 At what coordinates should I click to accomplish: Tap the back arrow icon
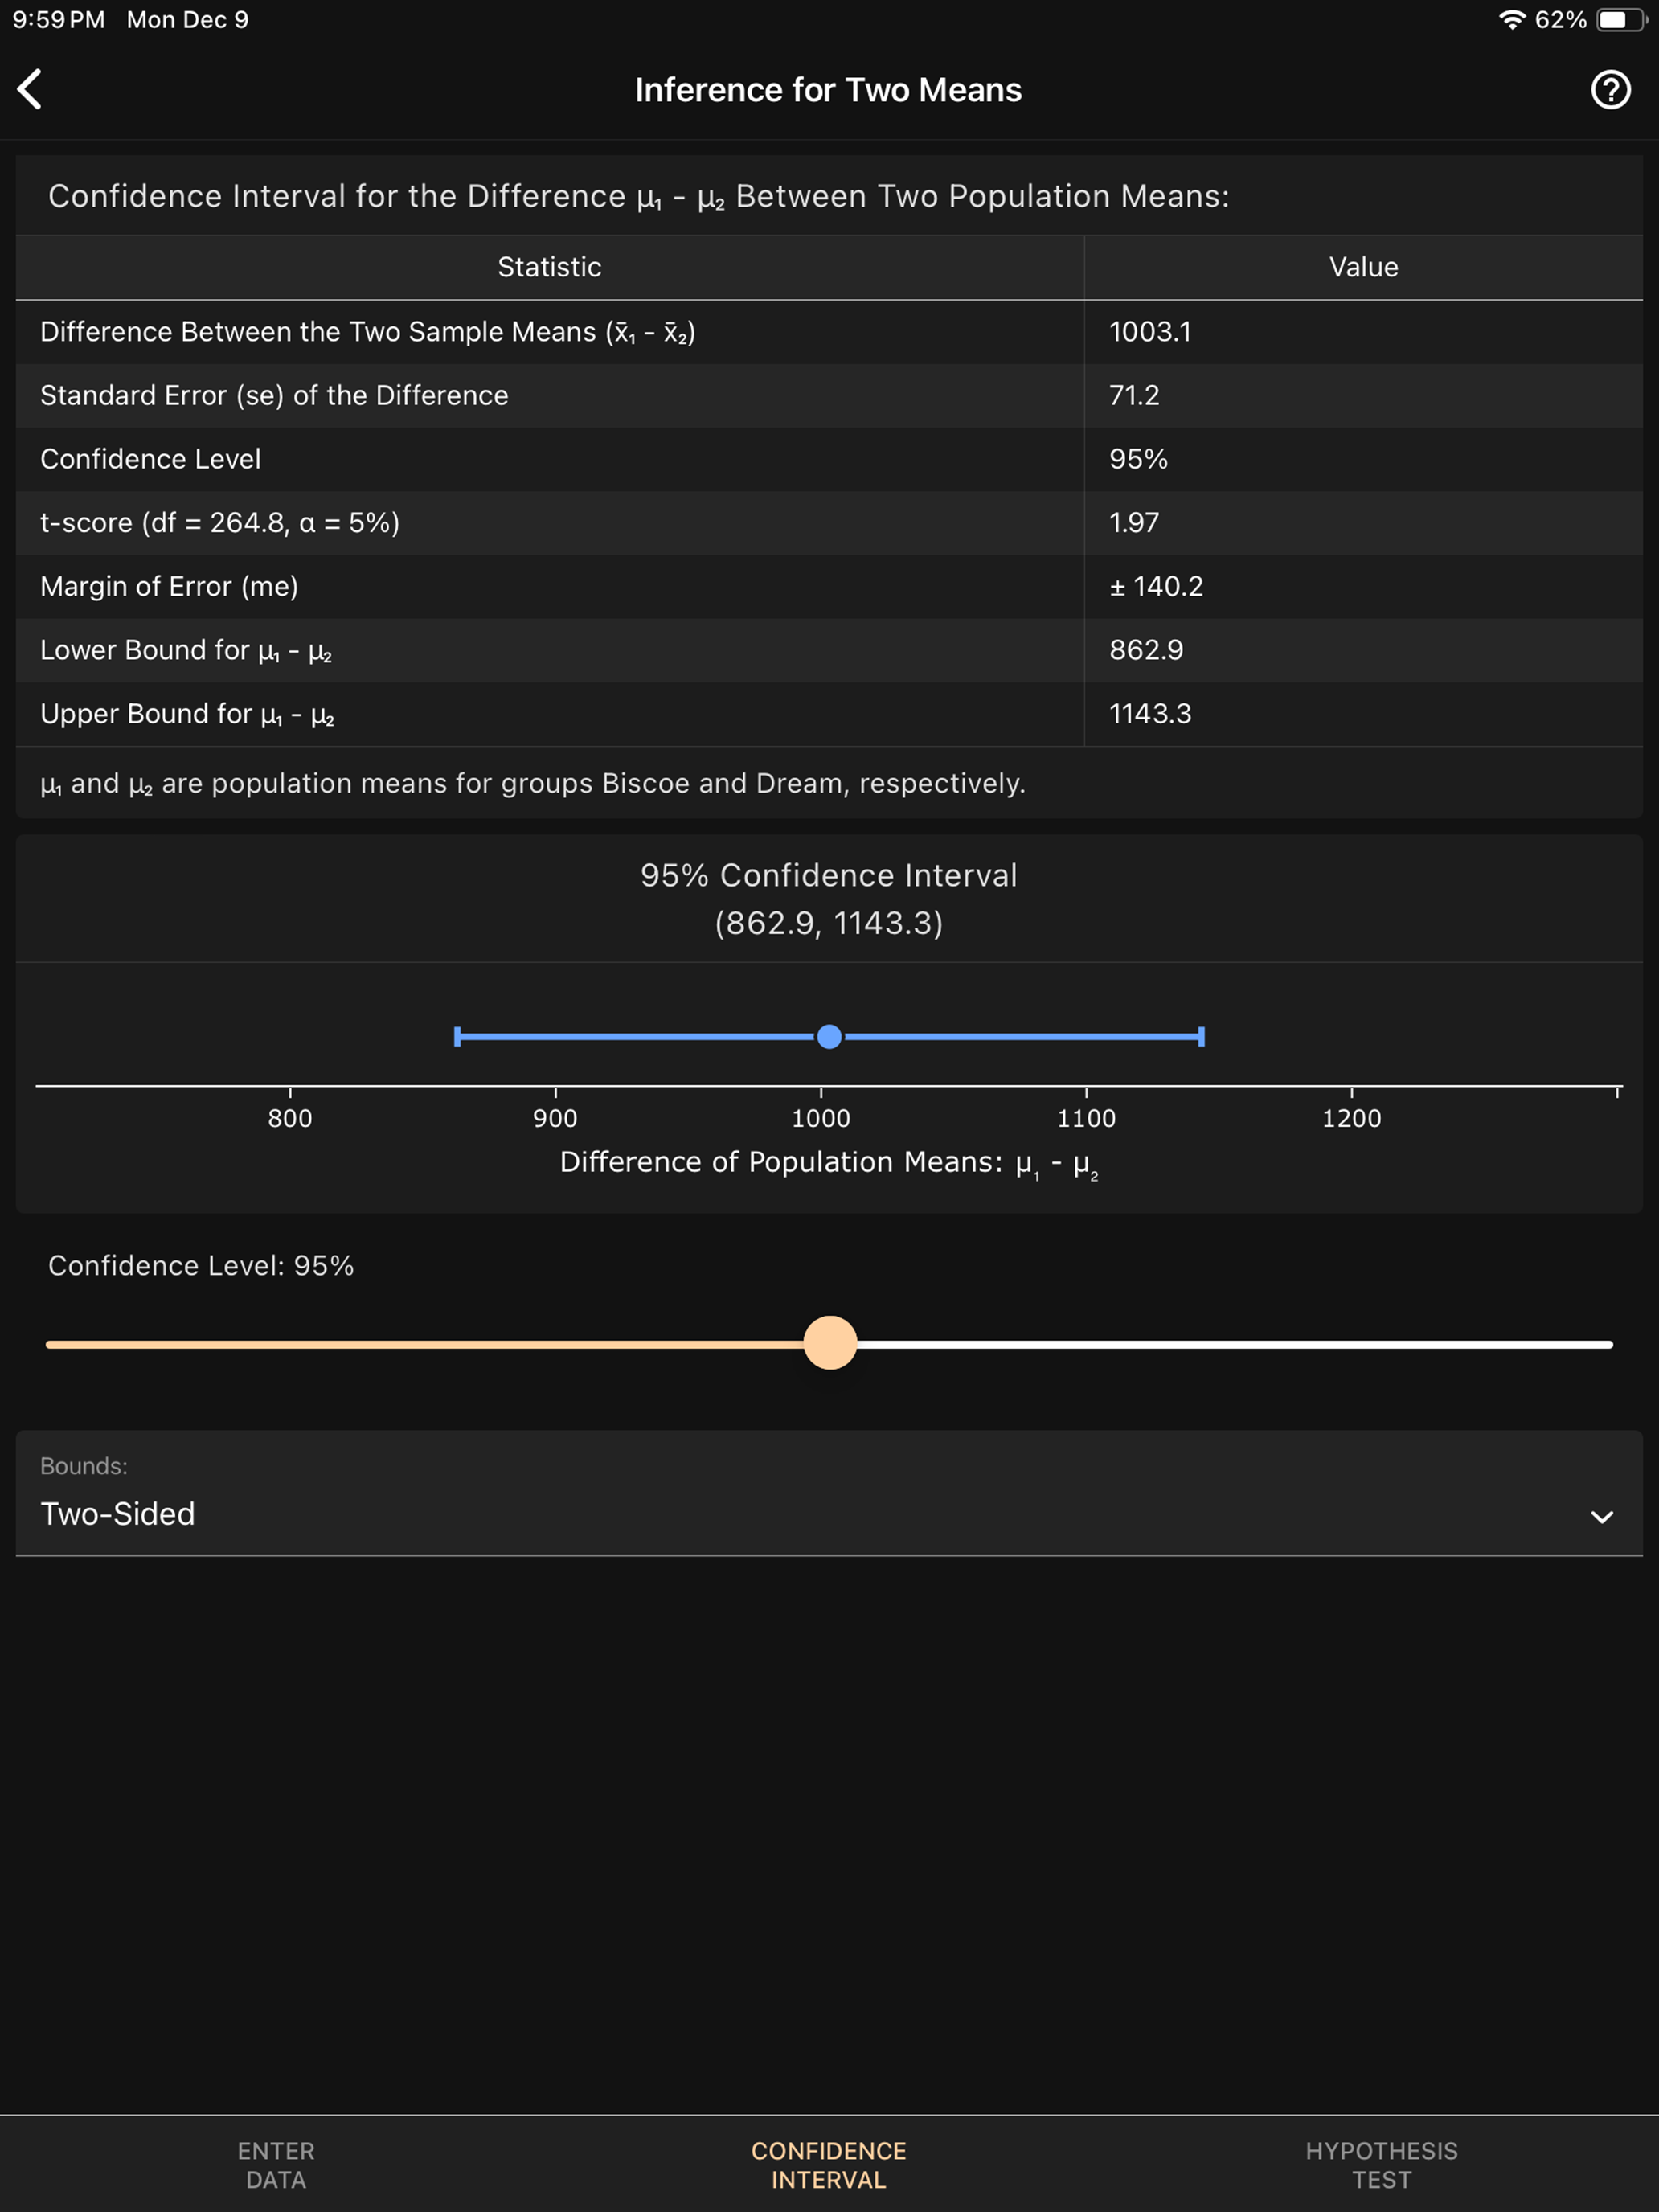pyautogui.click(x=30, y=89)
